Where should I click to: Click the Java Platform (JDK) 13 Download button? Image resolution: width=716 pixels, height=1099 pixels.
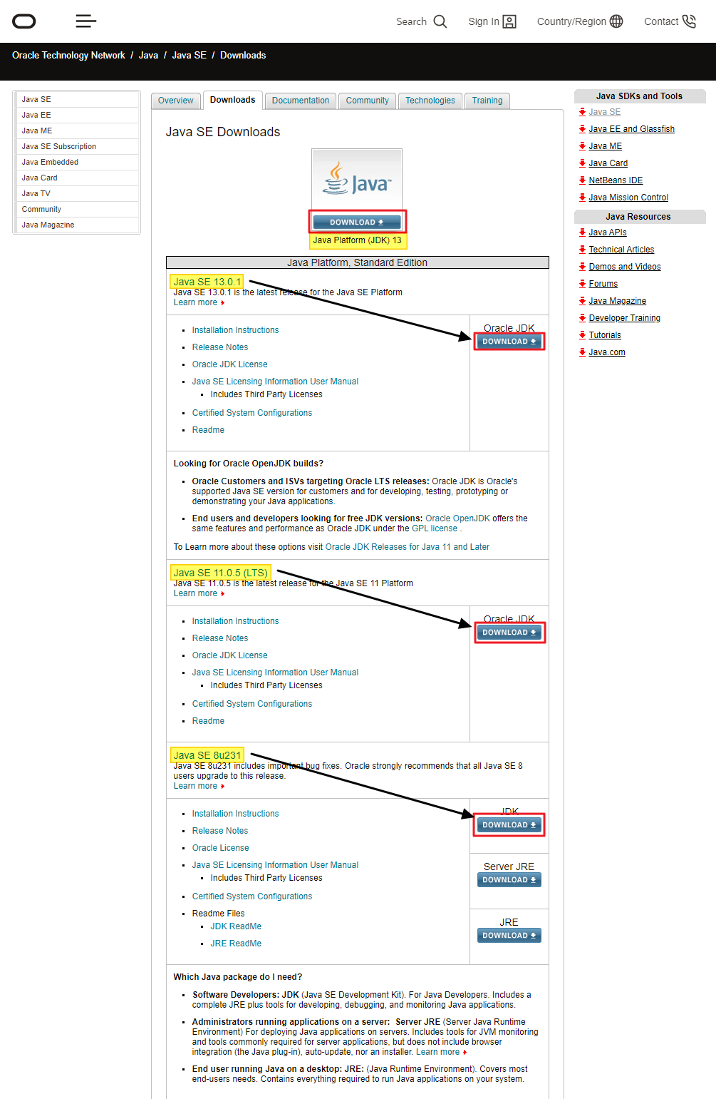[x=357, y=222]
